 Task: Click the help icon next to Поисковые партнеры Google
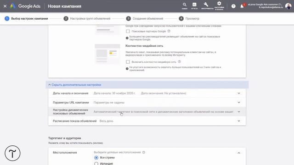169,31
